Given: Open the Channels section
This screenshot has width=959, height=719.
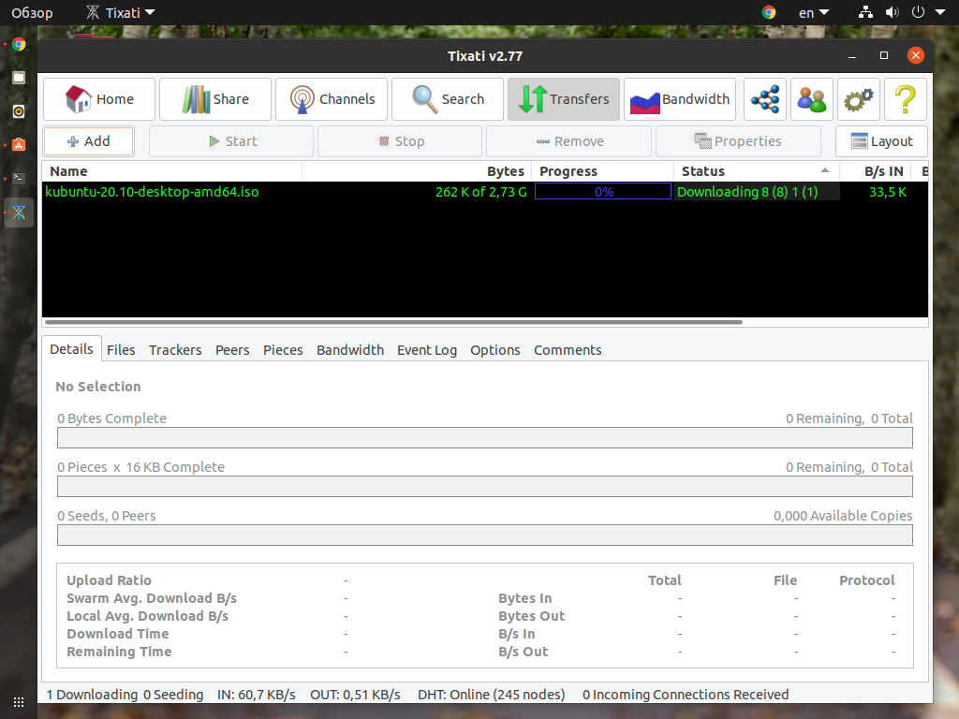Looking at the screenshot, I should pyautogui.click(x=332, y=99).
